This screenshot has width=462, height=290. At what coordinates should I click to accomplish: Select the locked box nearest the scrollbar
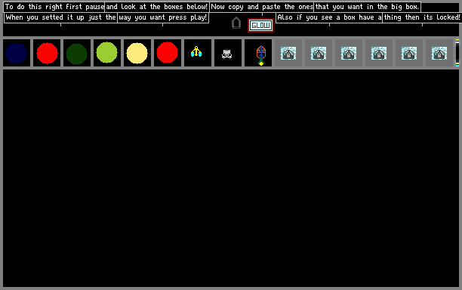point(439,53)
